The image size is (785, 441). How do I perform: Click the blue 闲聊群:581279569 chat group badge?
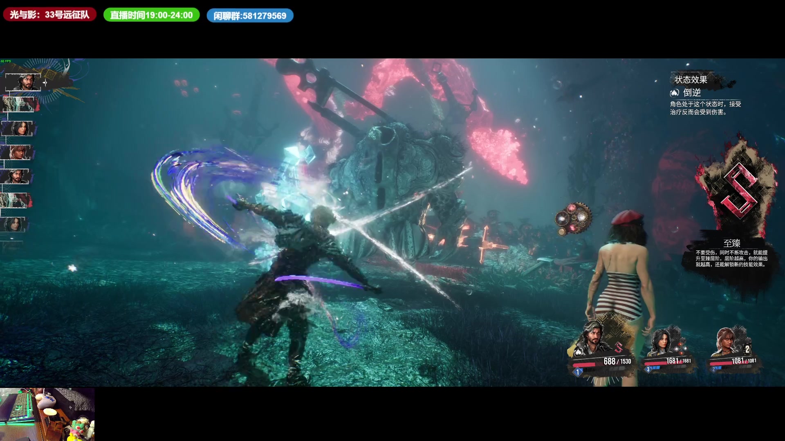tap(250, 16)
